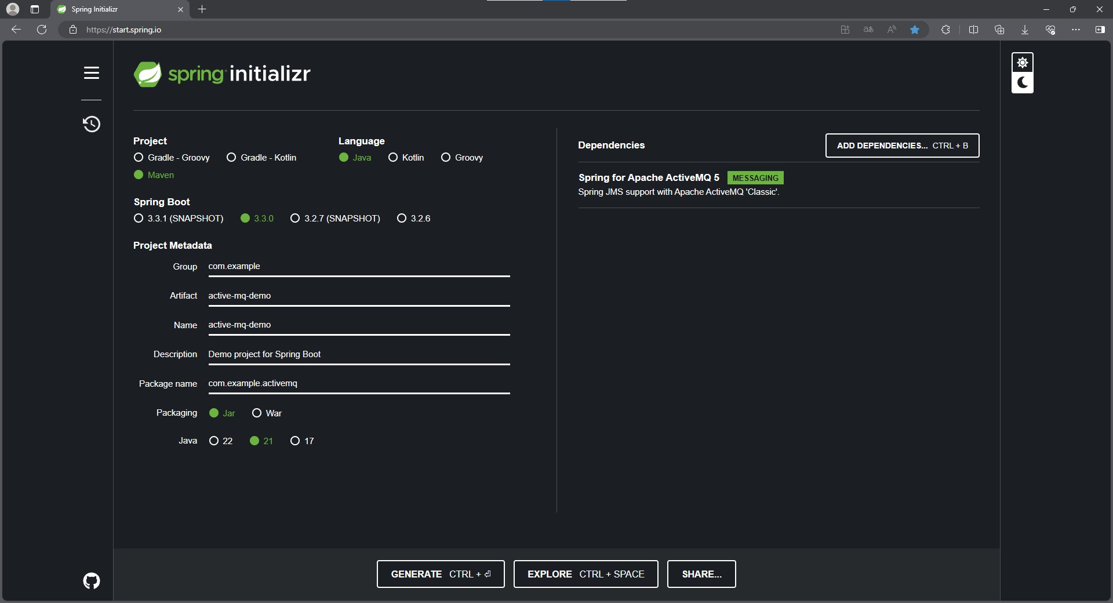Switch to light theme sun icon
Image resolution: width=1113 pixels, height=603 pixels.
1023,63
